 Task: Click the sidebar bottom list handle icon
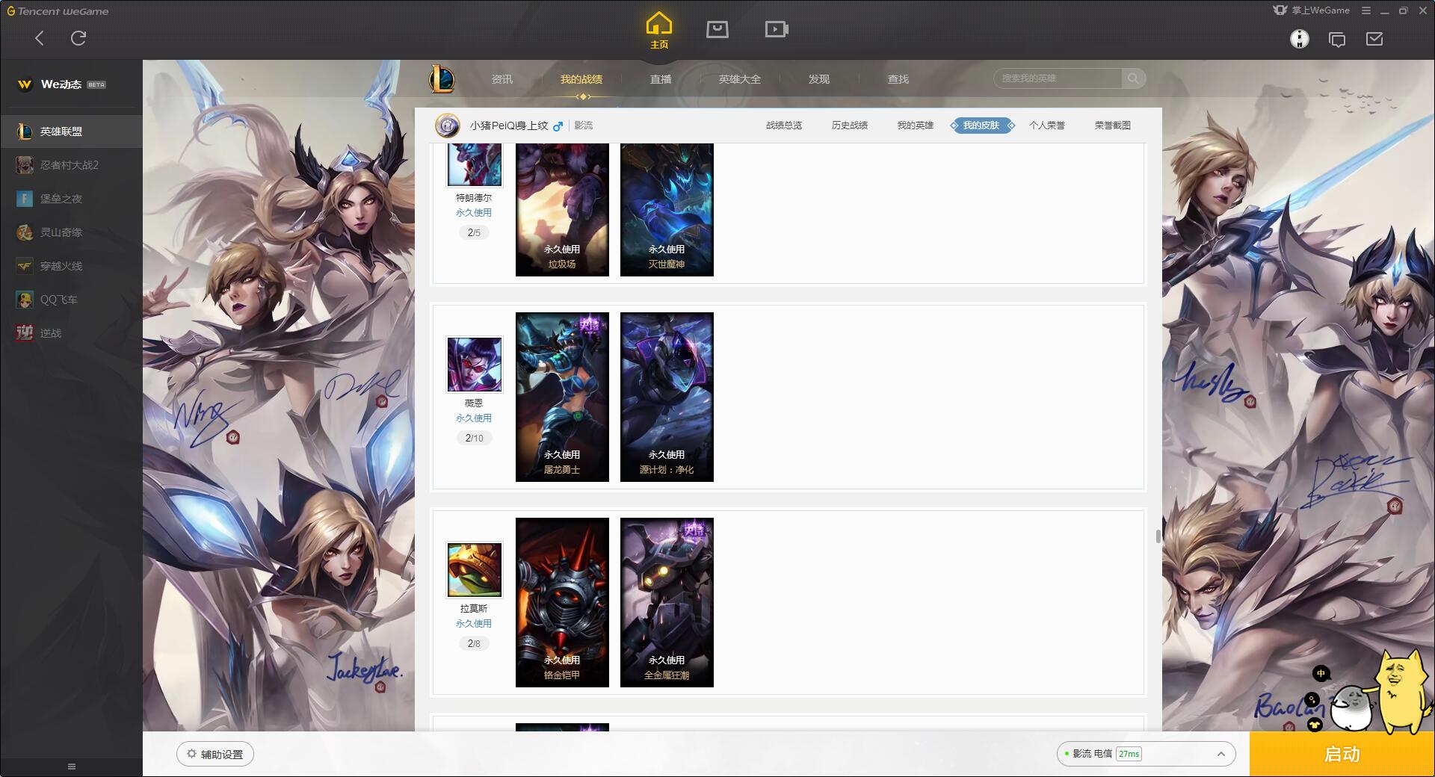(72, 767)
